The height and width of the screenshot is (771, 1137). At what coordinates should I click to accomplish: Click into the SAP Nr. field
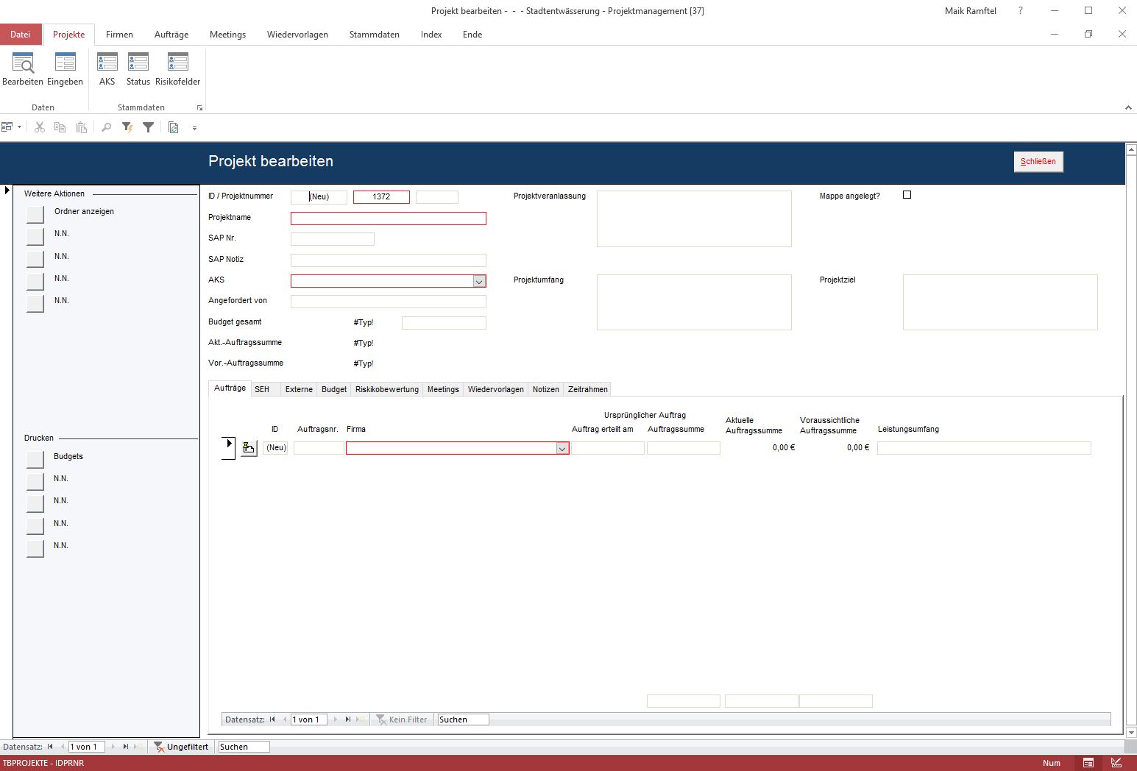point(333,239)
